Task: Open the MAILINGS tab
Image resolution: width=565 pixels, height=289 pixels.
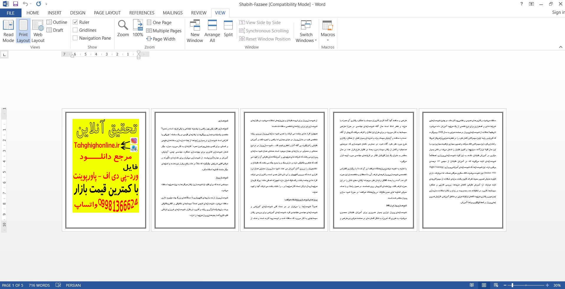Action: 173,13
